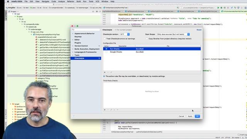The image size is (247, 139).
Task: Enable Copy libraries from project directory
Action: (147, 39)
